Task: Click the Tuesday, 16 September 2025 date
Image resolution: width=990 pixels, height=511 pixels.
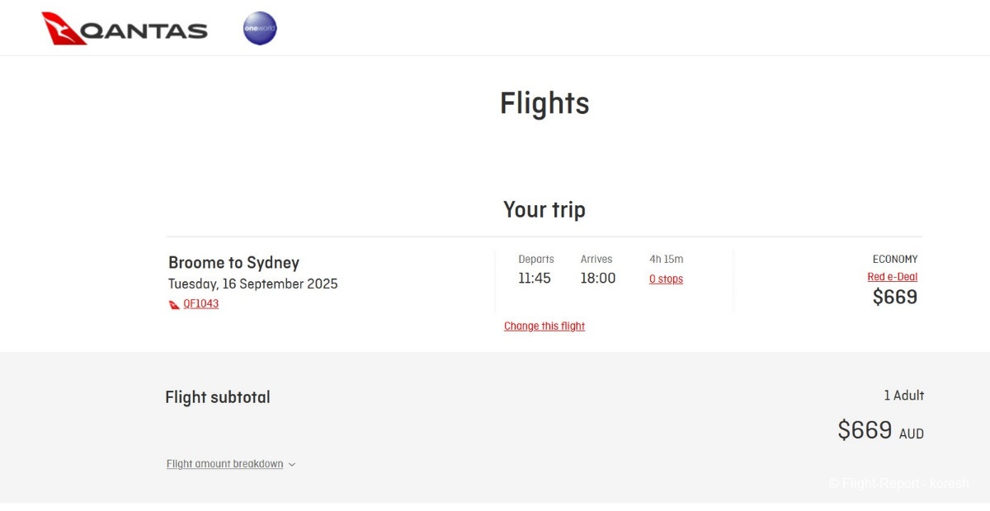Action: [x=252, y=284]
